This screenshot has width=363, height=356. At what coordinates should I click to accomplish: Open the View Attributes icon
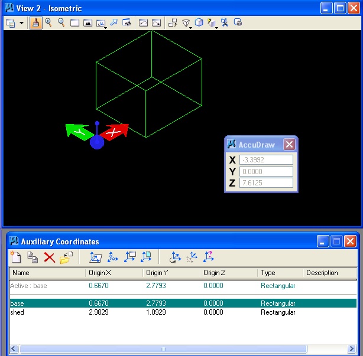[11, 23]
